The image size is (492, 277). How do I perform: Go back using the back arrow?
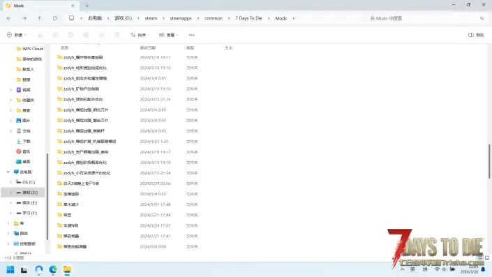(x=9, y=19)
